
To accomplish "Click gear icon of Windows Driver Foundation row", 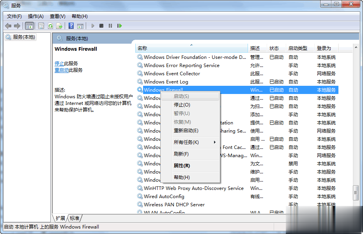I will coord(140,57).
